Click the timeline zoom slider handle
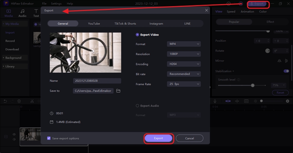Screen dimensions: 293x153 [261, 101]
